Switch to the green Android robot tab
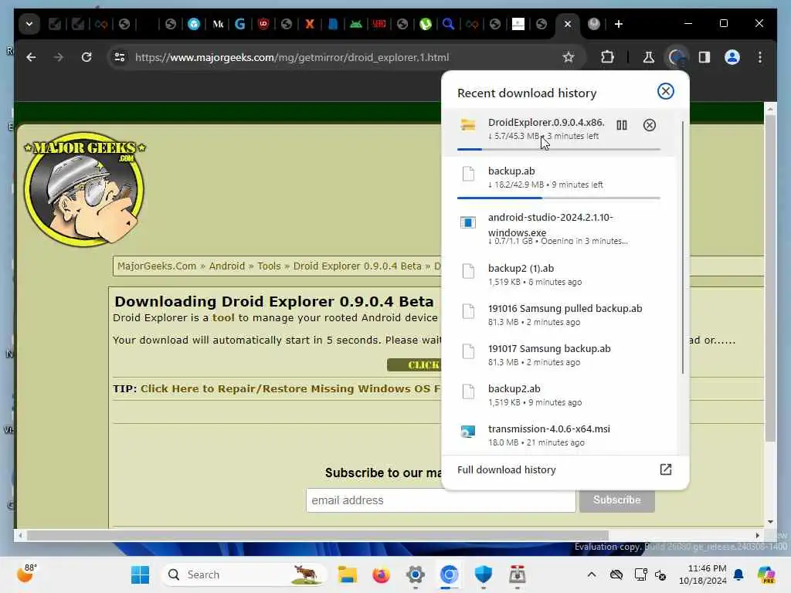Image resolution: width=791 pixels, height=593 pixels. 356,24
